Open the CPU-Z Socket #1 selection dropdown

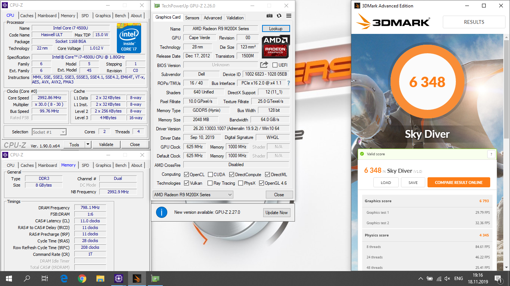(49, 132)
